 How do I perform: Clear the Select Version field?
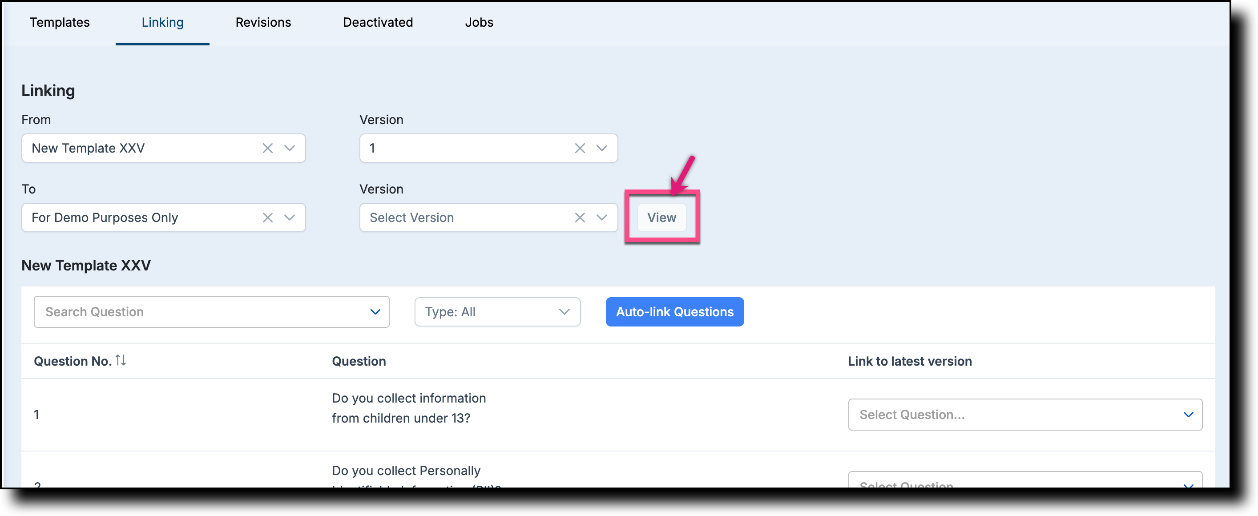tap(580, 218)
